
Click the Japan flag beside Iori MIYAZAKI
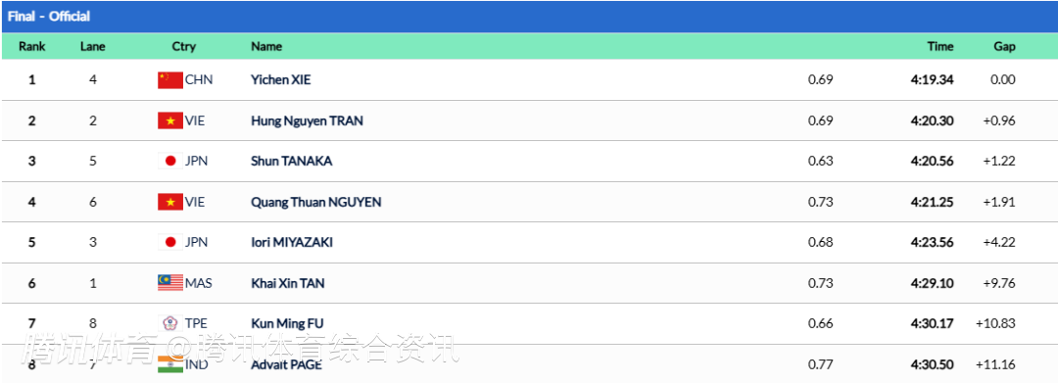(170, 242)
